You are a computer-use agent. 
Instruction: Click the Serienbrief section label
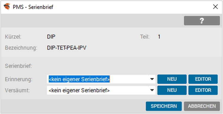19,66
